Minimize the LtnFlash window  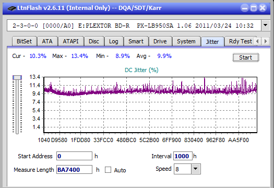pyautogui.click(x=245, y=8)
